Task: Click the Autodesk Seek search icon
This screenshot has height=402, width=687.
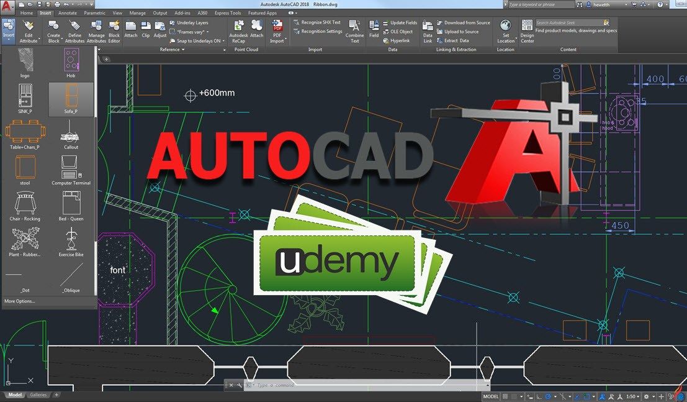Action: click(606, 22)
